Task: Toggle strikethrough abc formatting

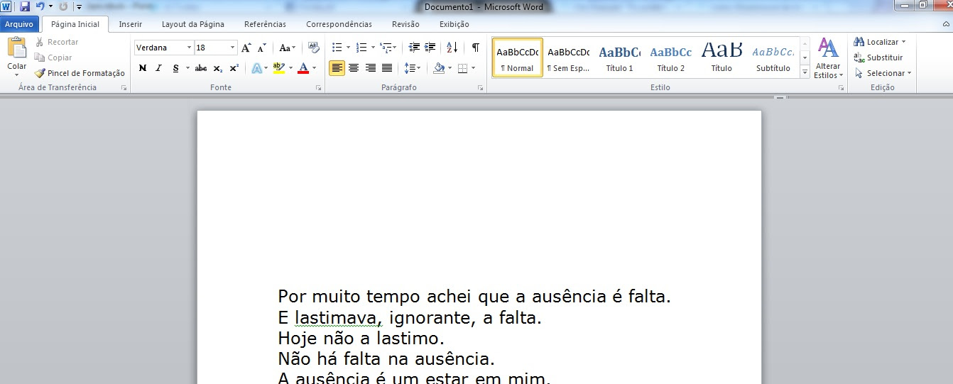Action: pos(201,68)
